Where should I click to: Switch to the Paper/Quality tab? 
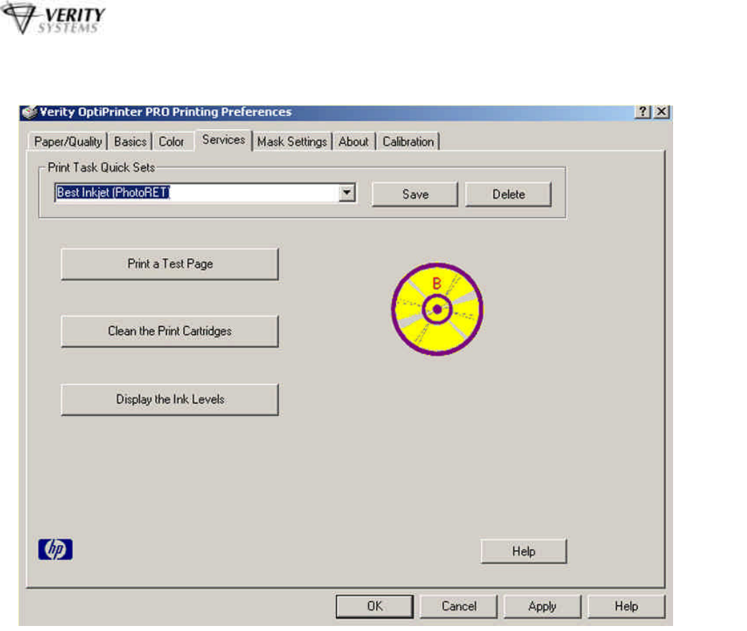click(x=68, y=142)
